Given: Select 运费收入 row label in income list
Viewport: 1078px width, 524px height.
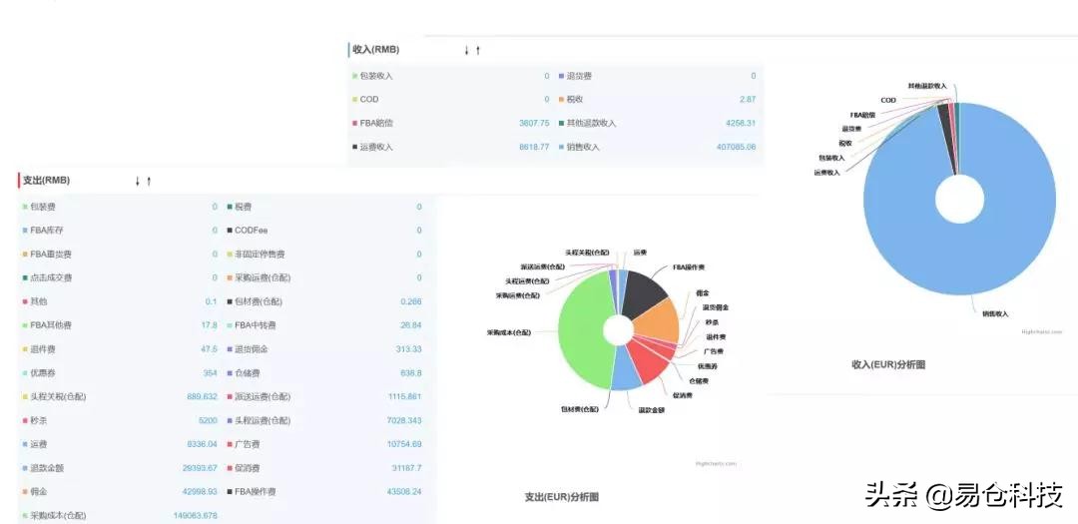Looking at the screenshot, I should [376, 147].
